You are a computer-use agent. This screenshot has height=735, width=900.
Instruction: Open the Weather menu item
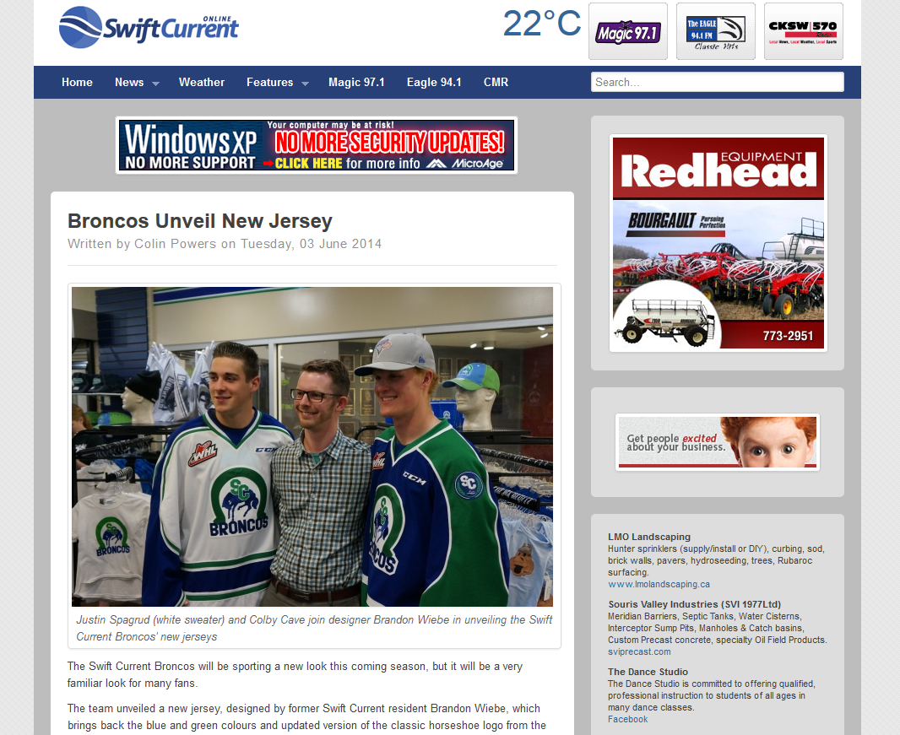(202, 82)
